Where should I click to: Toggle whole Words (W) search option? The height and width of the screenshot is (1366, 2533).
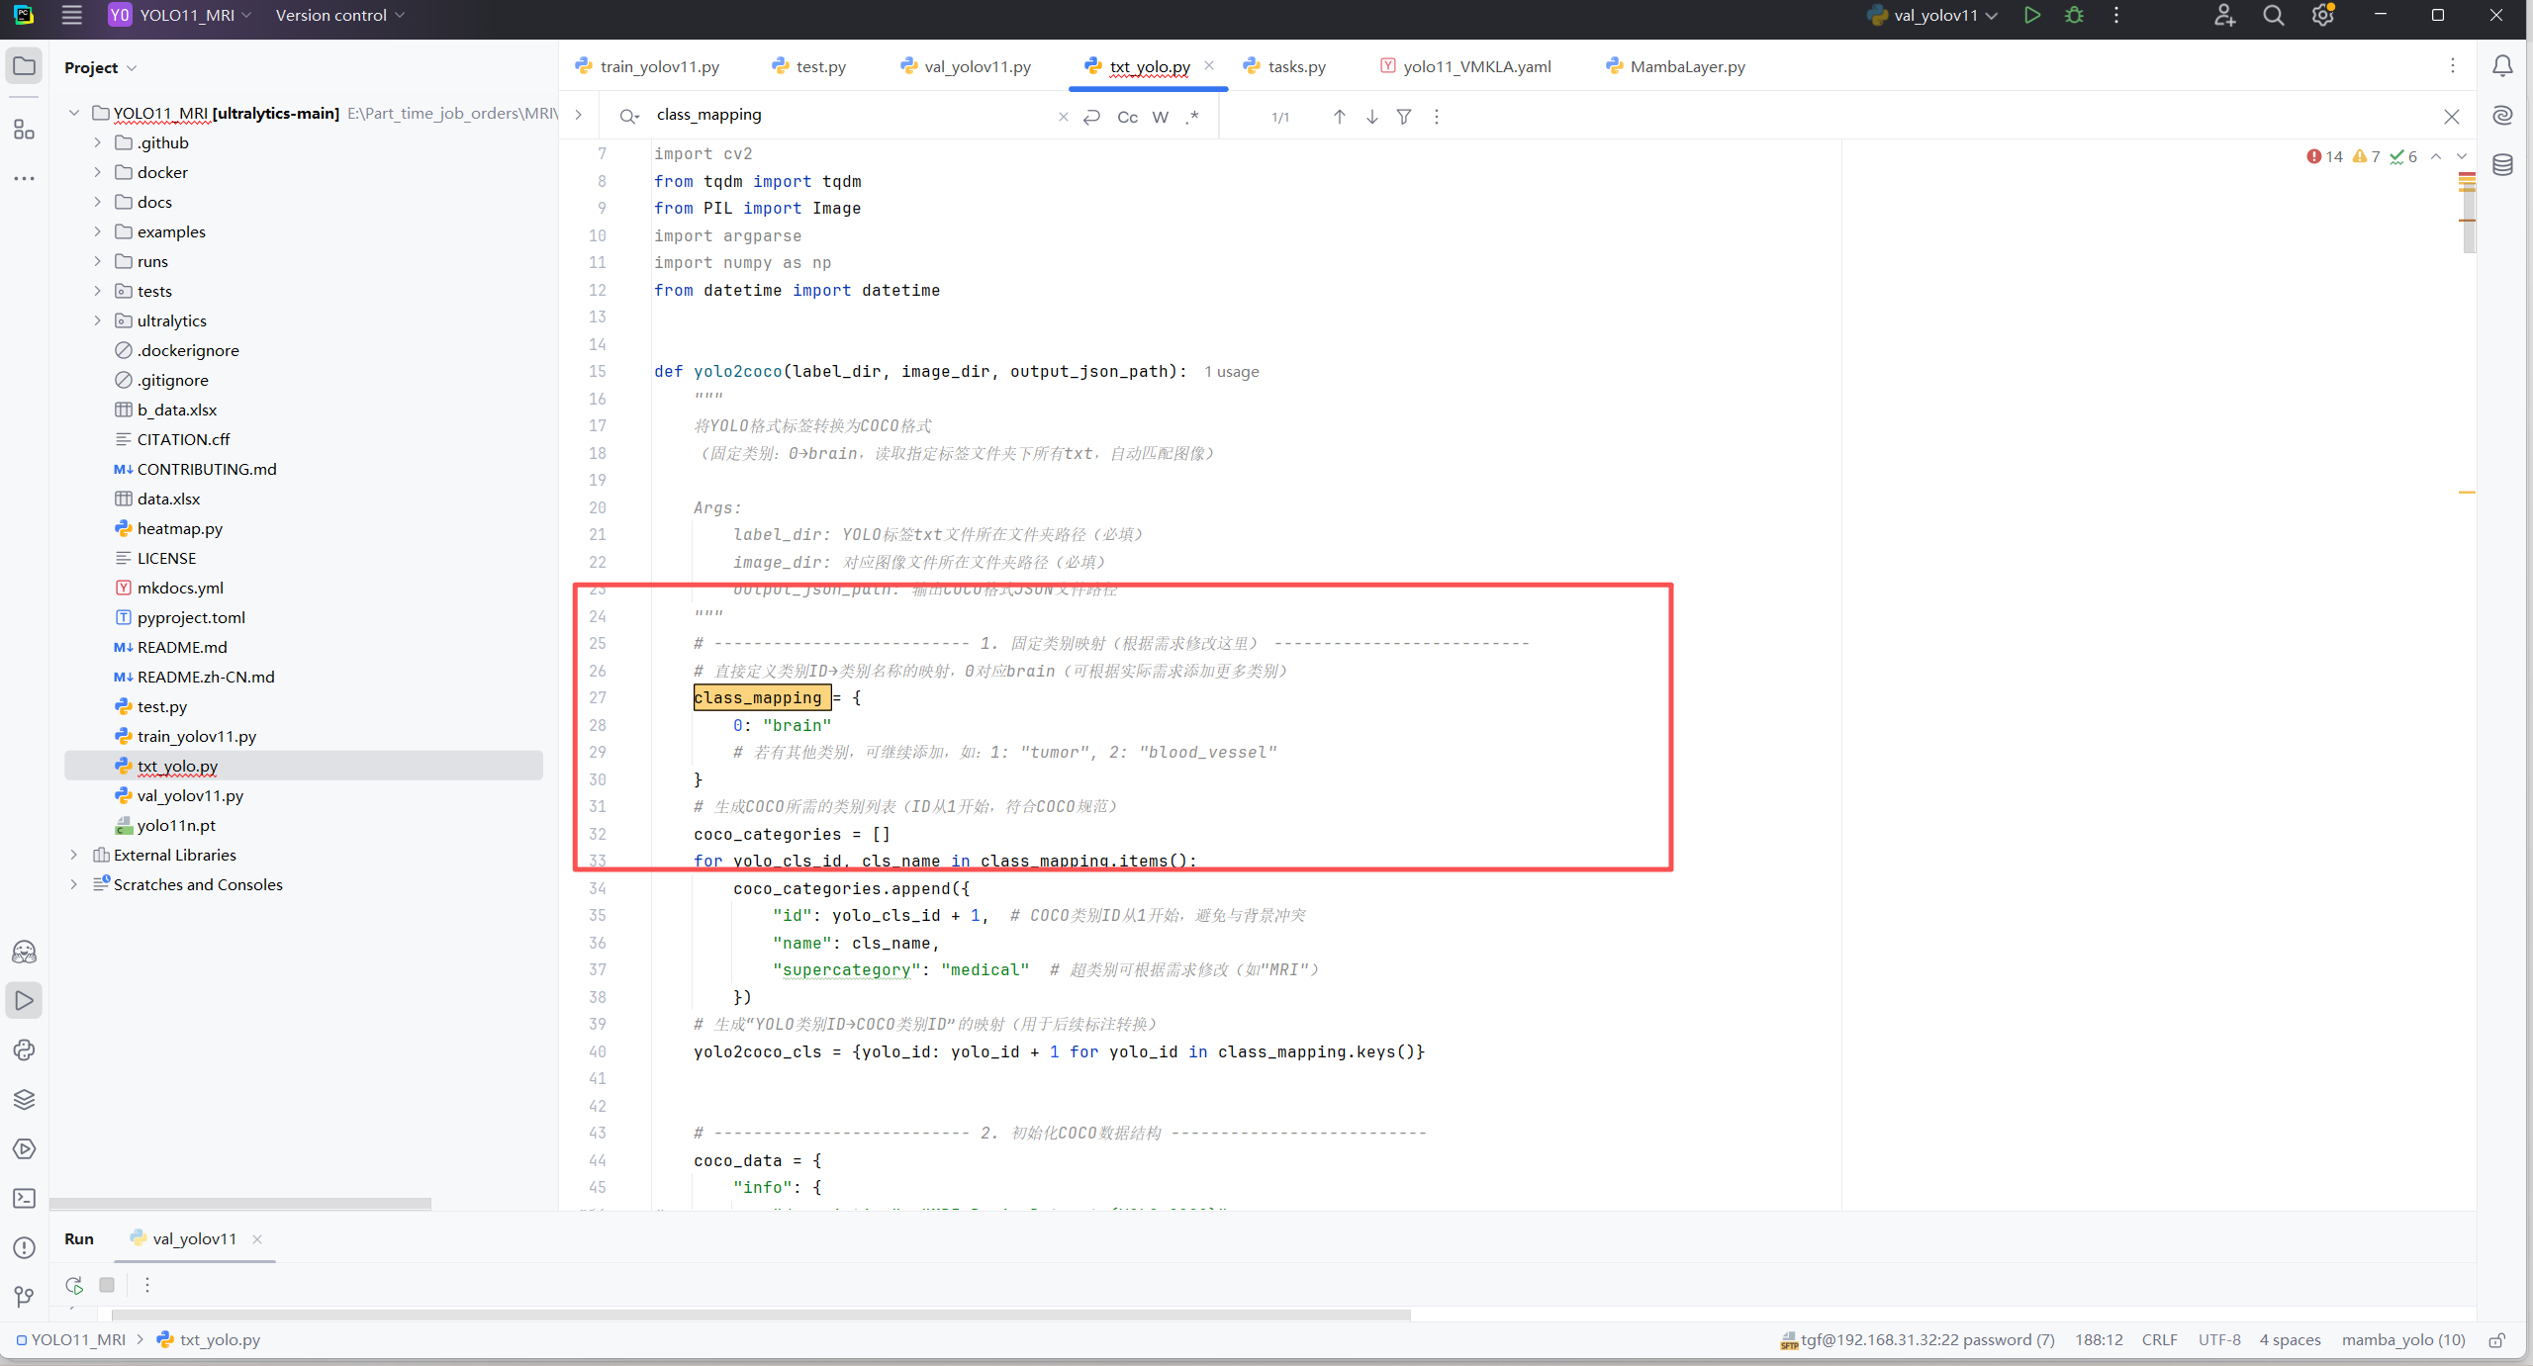tap(1161, 117)
